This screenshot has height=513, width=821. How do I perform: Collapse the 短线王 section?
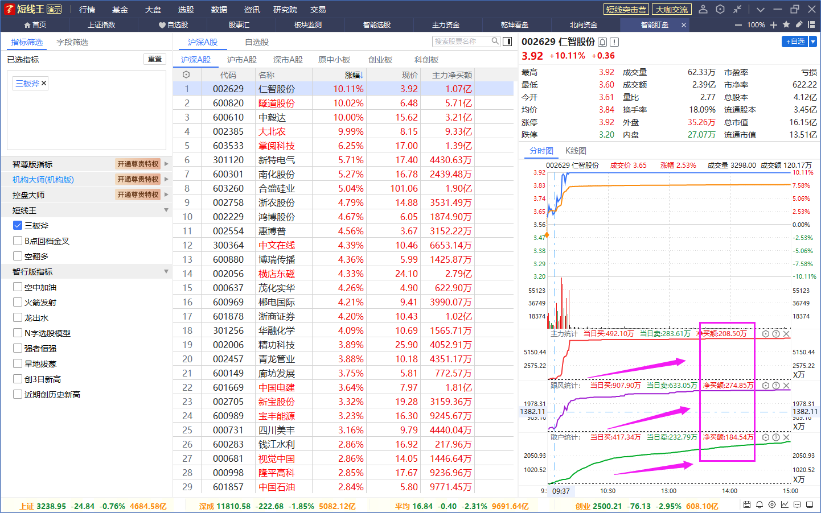tap(166, 210)
